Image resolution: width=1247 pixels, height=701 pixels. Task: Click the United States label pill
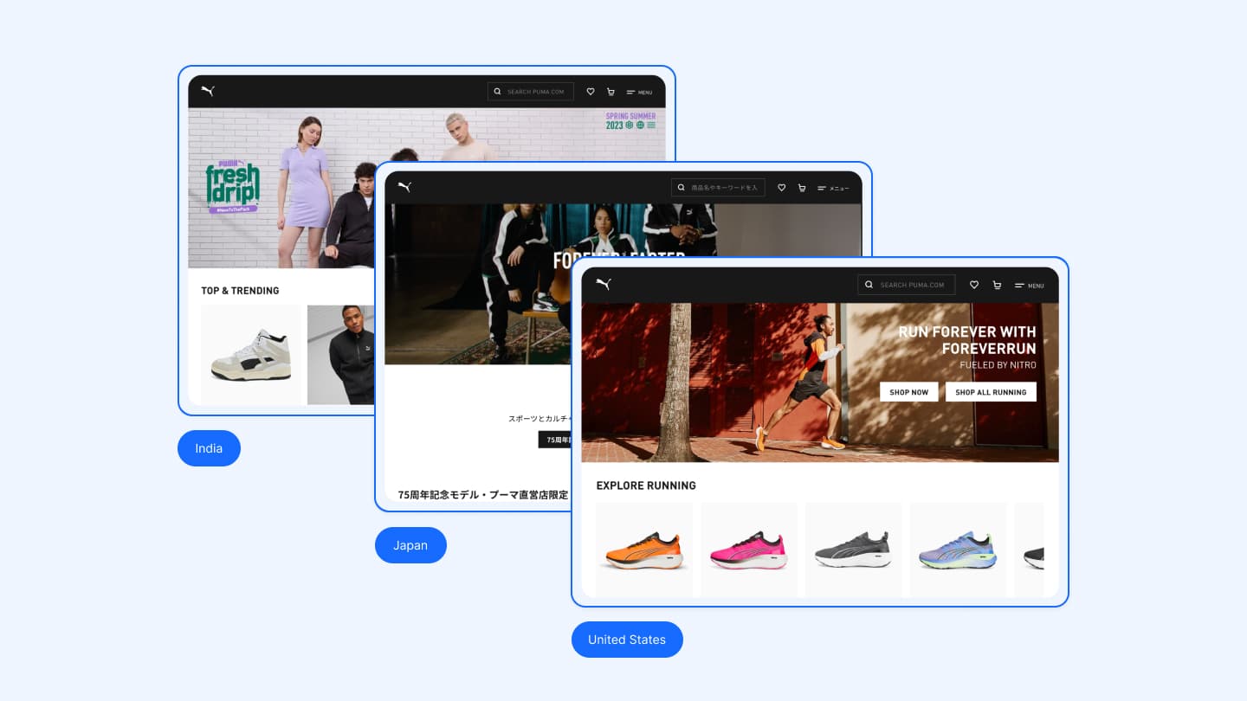coord(627,640)
